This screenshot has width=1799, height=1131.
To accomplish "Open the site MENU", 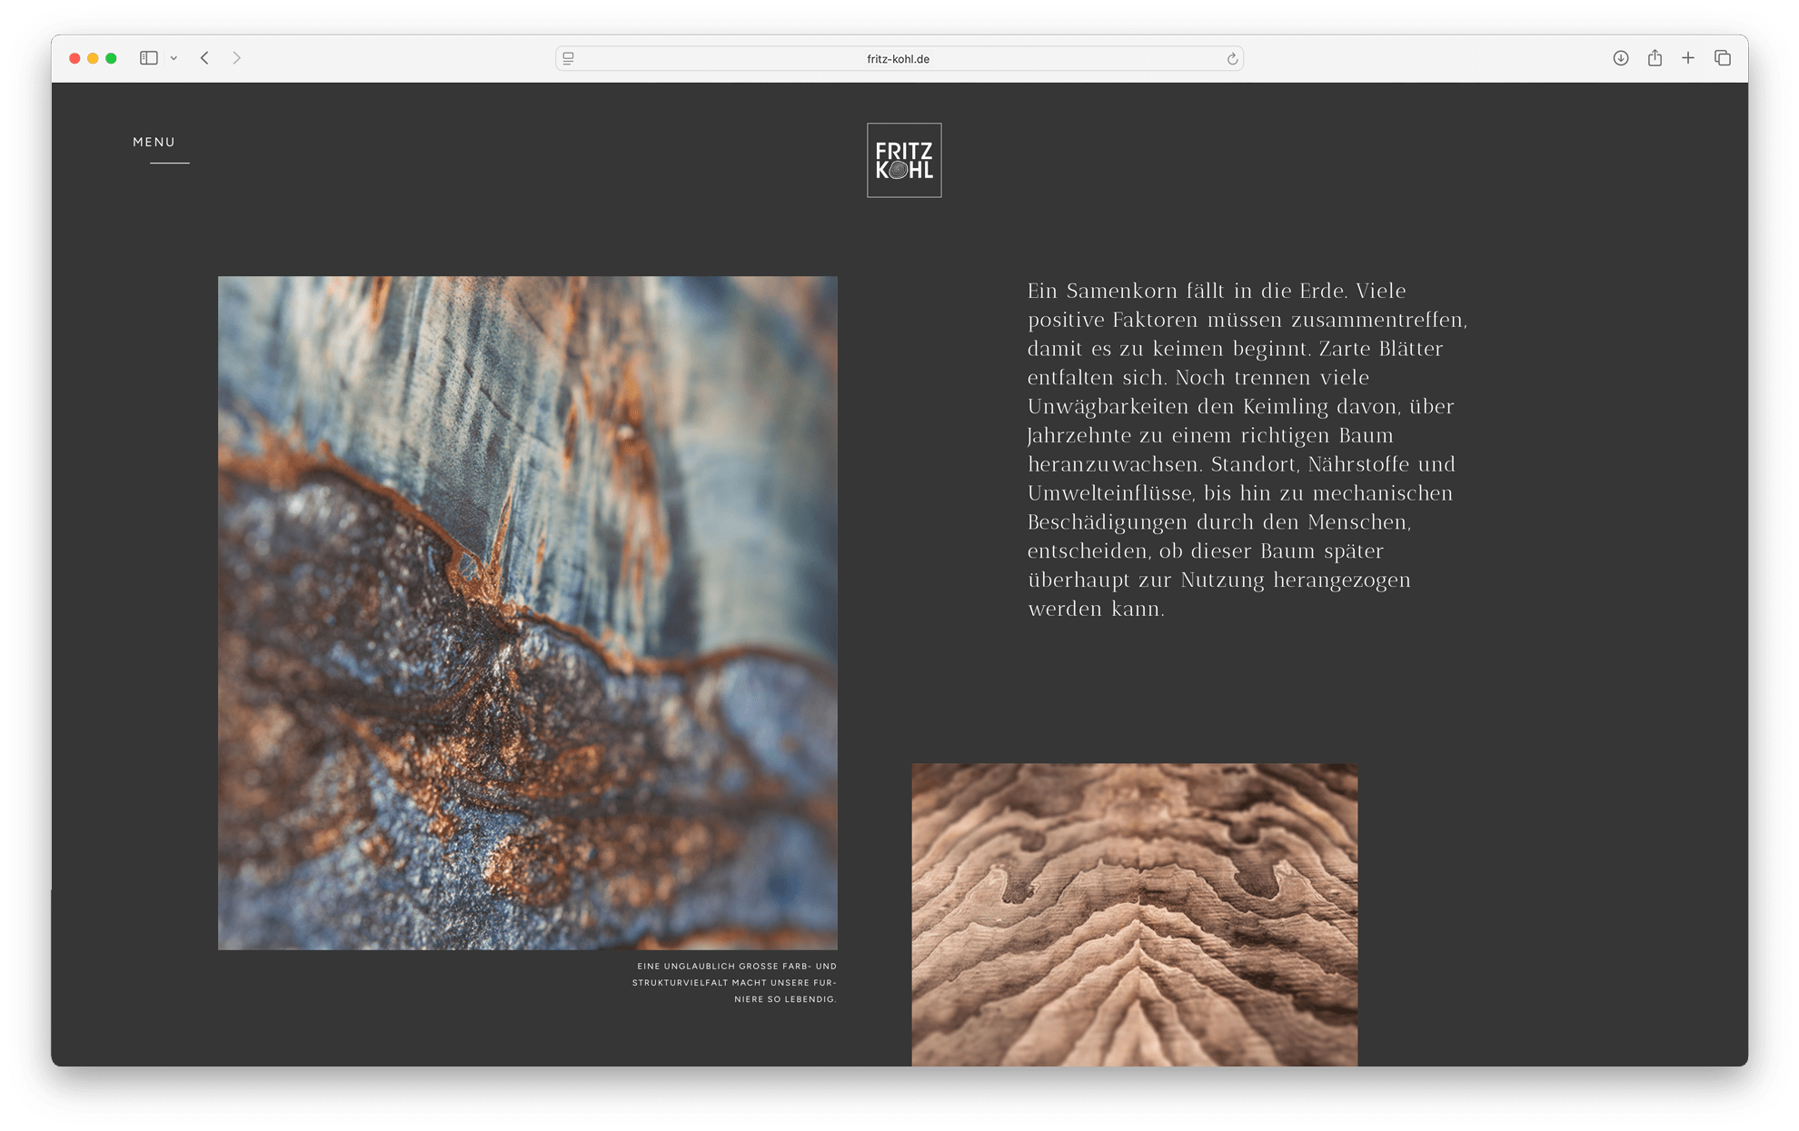I will (154, 142).
